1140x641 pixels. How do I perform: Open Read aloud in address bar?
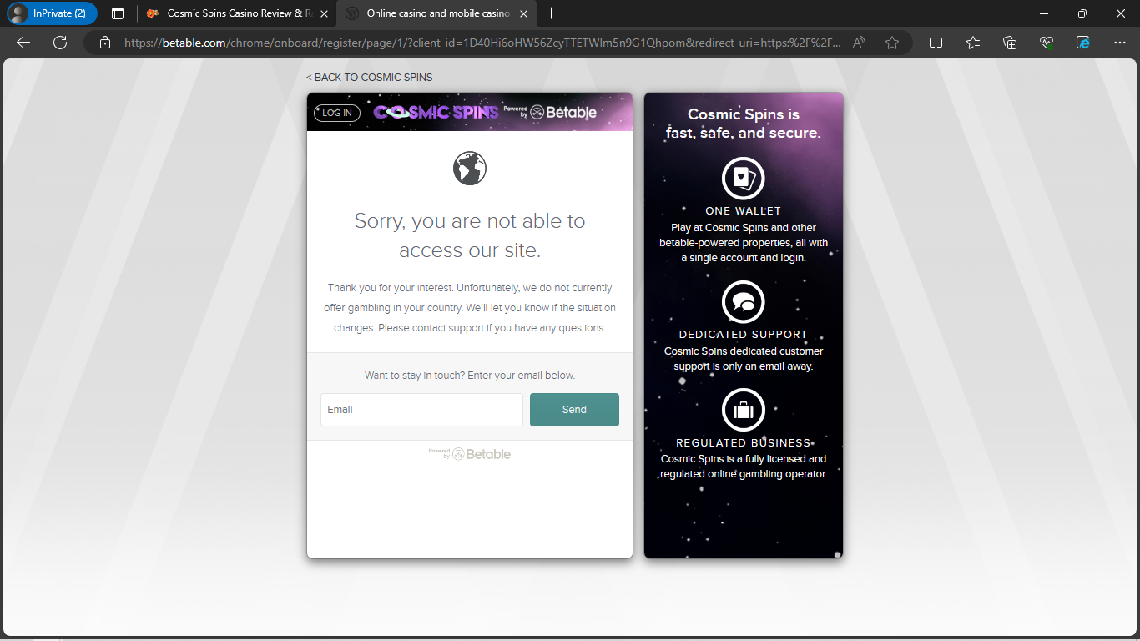[x=860, y=43]
